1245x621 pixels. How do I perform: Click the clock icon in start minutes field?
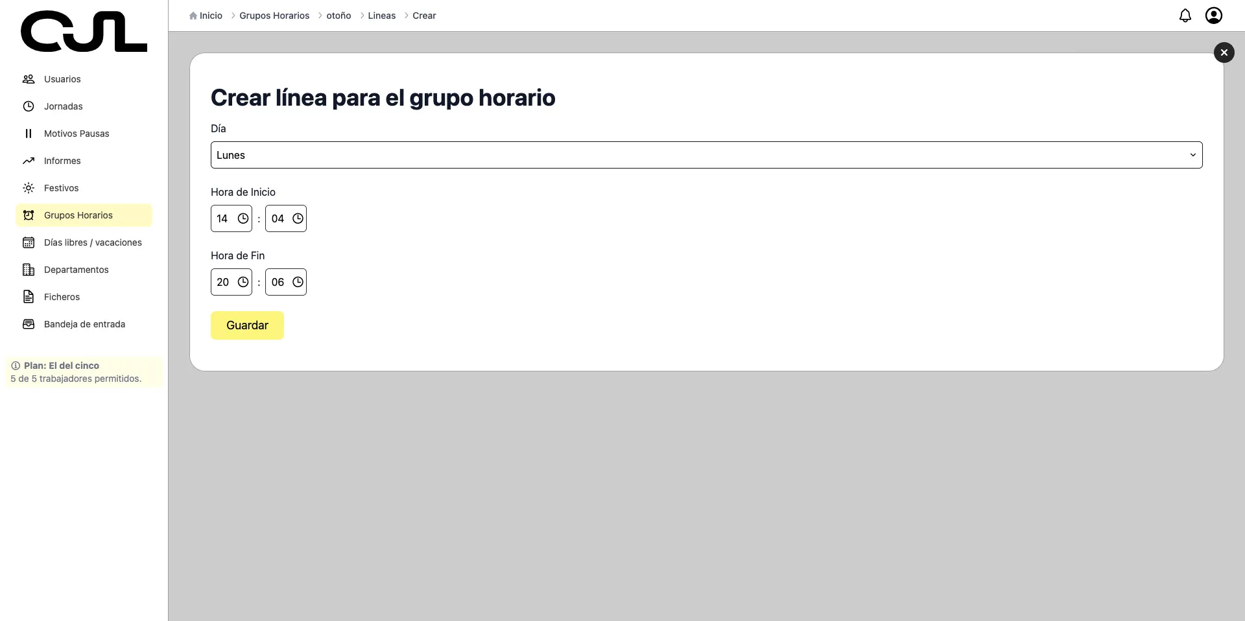(x=298, y=218)
